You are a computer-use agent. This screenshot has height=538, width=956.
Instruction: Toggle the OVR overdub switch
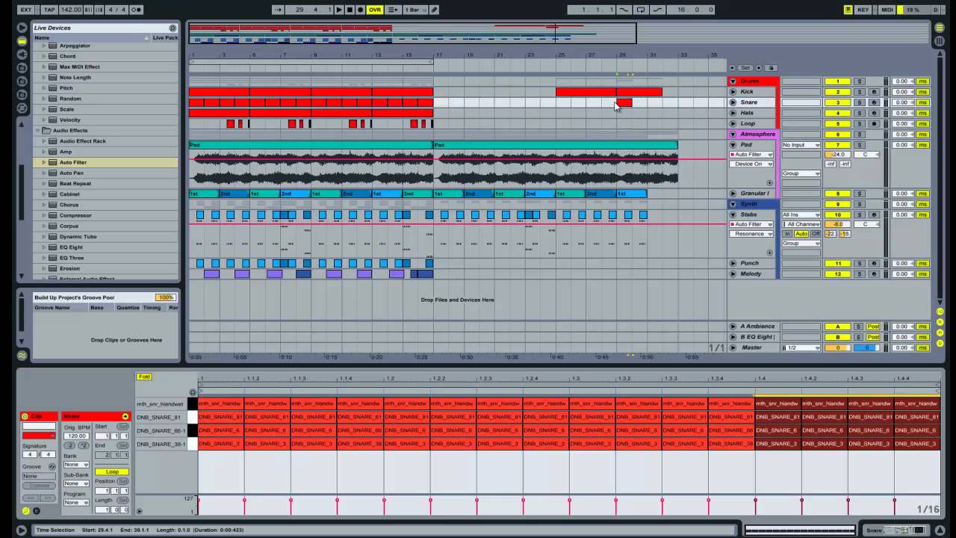[x=374, y=10]
